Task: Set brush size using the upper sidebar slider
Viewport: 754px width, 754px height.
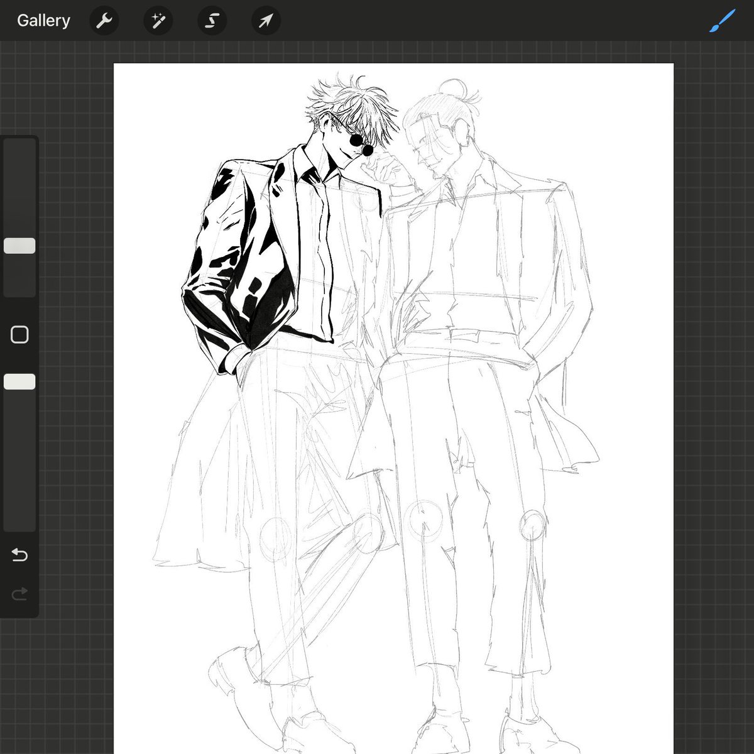Action: pos(19,245)
